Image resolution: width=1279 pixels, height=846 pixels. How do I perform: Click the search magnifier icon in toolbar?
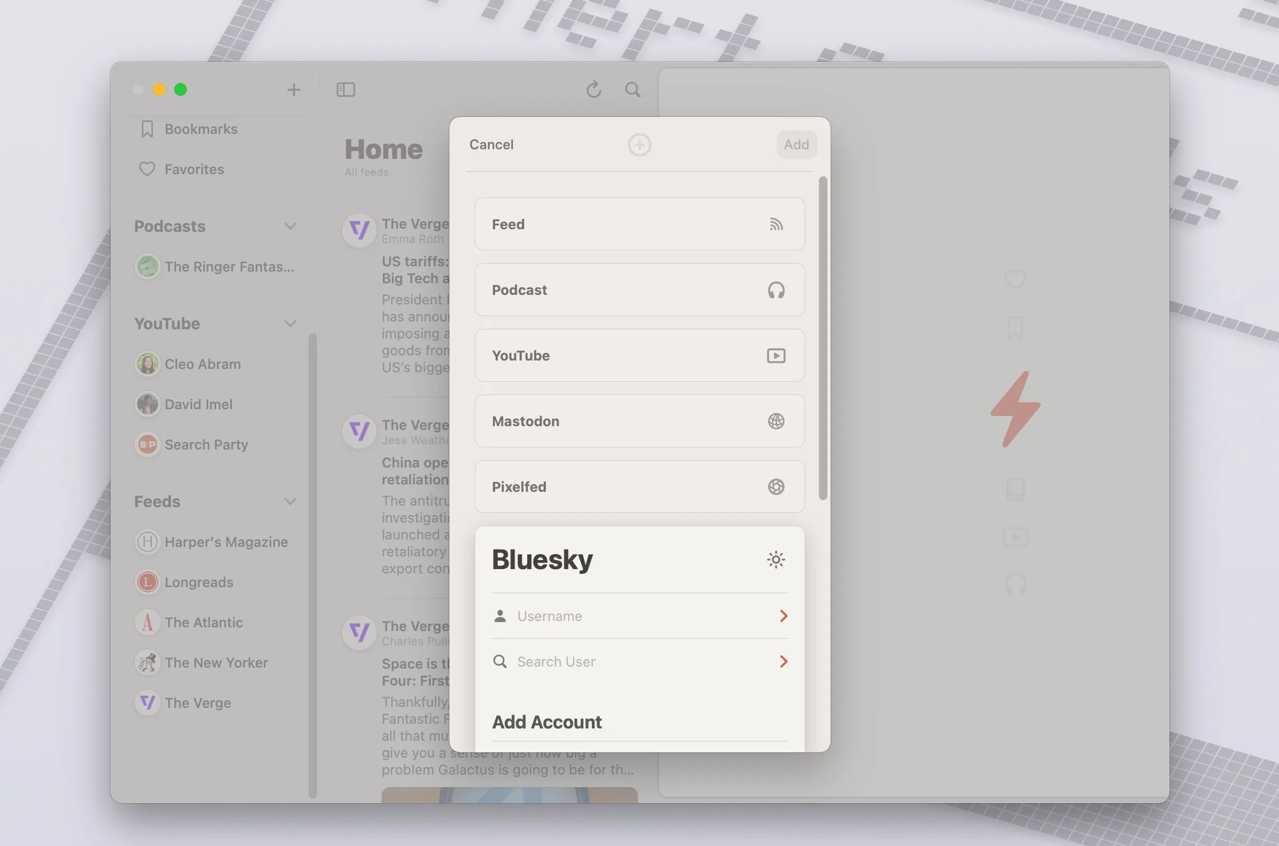click(x=633, y=89)
